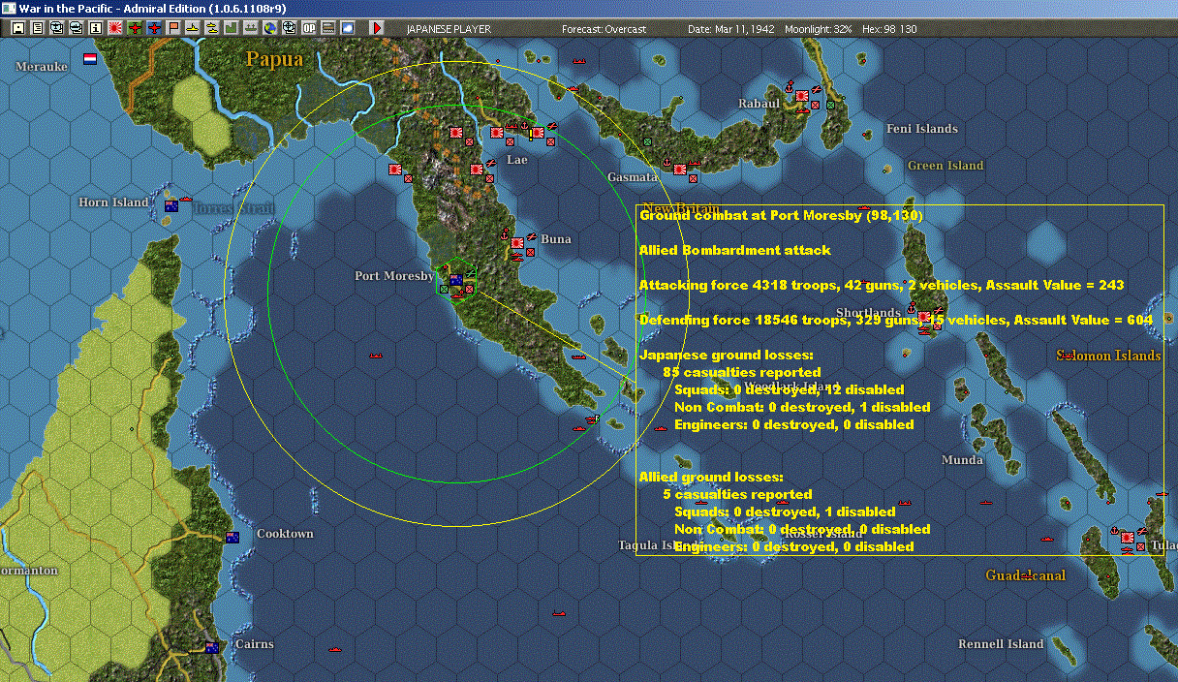Click '85 casualties reported' line
1178x682 pixels.
[x=742, y=372]
